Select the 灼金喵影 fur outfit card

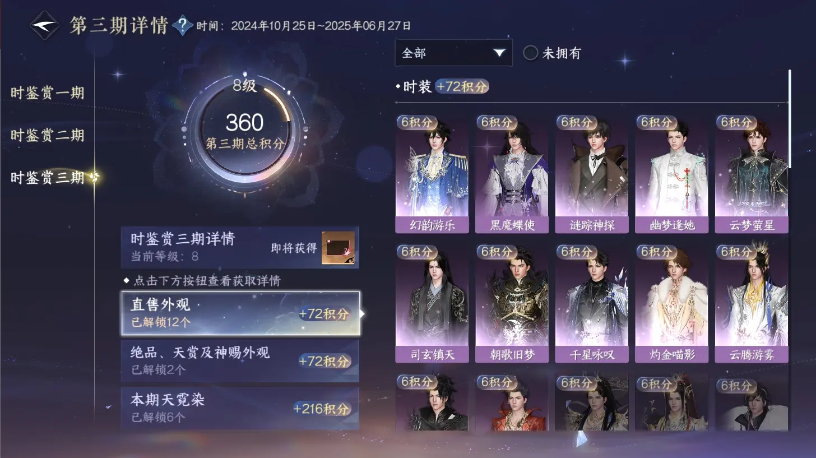(671, 303)
